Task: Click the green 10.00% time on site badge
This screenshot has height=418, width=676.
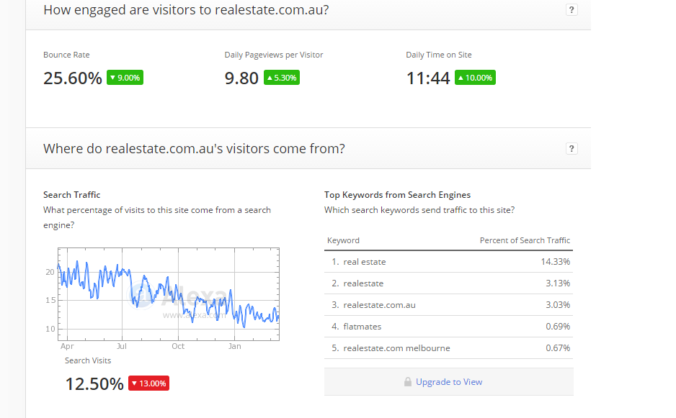Action: coord(475,78)
